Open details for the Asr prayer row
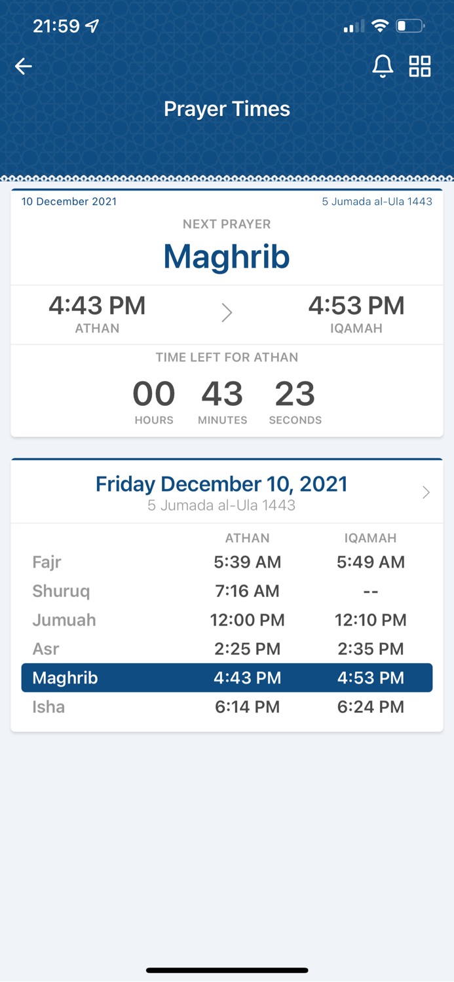 tap(227, 649)
